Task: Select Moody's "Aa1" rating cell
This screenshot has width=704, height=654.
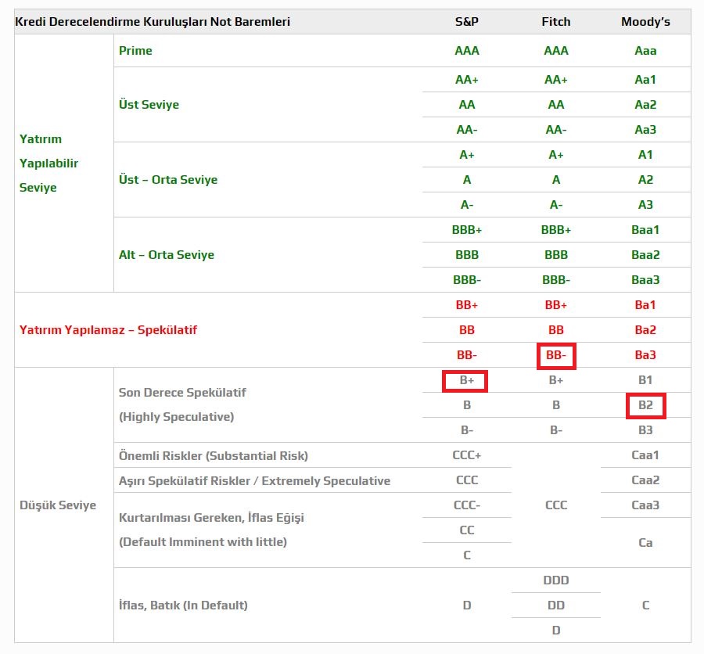Action: [x=645, y=80]
